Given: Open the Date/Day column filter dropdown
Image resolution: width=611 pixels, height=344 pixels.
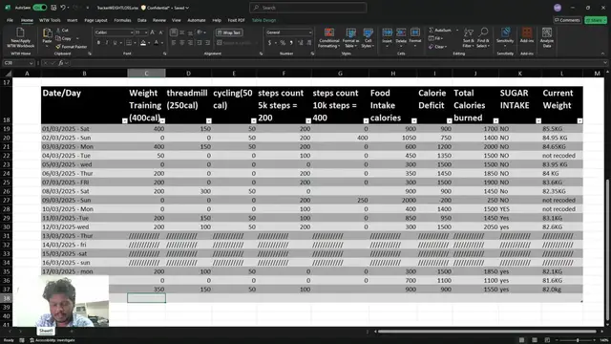Looking at the screenshot, I should click(x=125, y=121).
